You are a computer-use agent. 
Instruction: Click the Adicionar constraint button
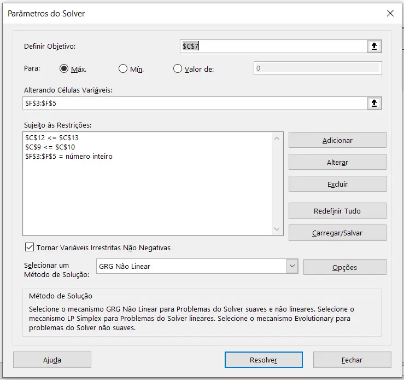click(x=337, y=140)
